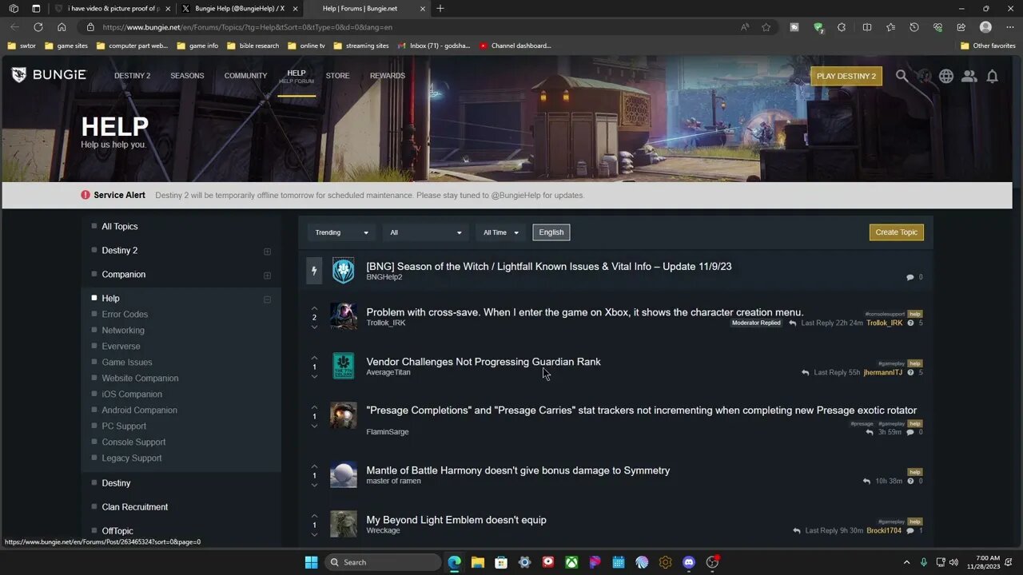The width and height of the screenshot is (1023, 575).
Task: Open Read aloud icon in address bar
Action: click(x=745, y=26)
